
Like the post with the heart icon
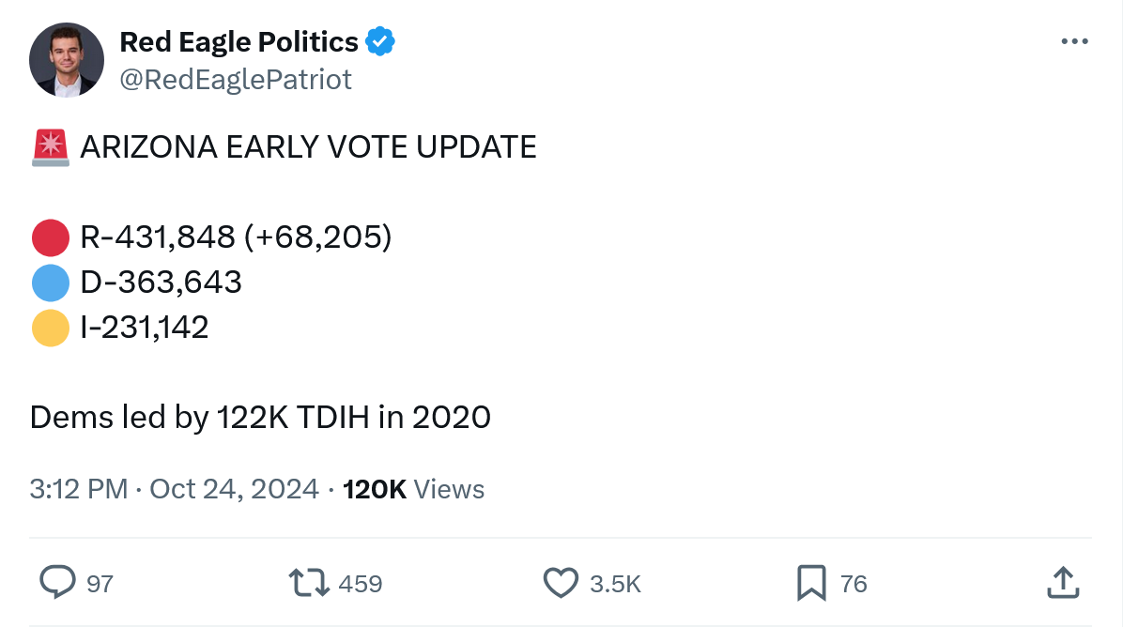coord(561,583)
